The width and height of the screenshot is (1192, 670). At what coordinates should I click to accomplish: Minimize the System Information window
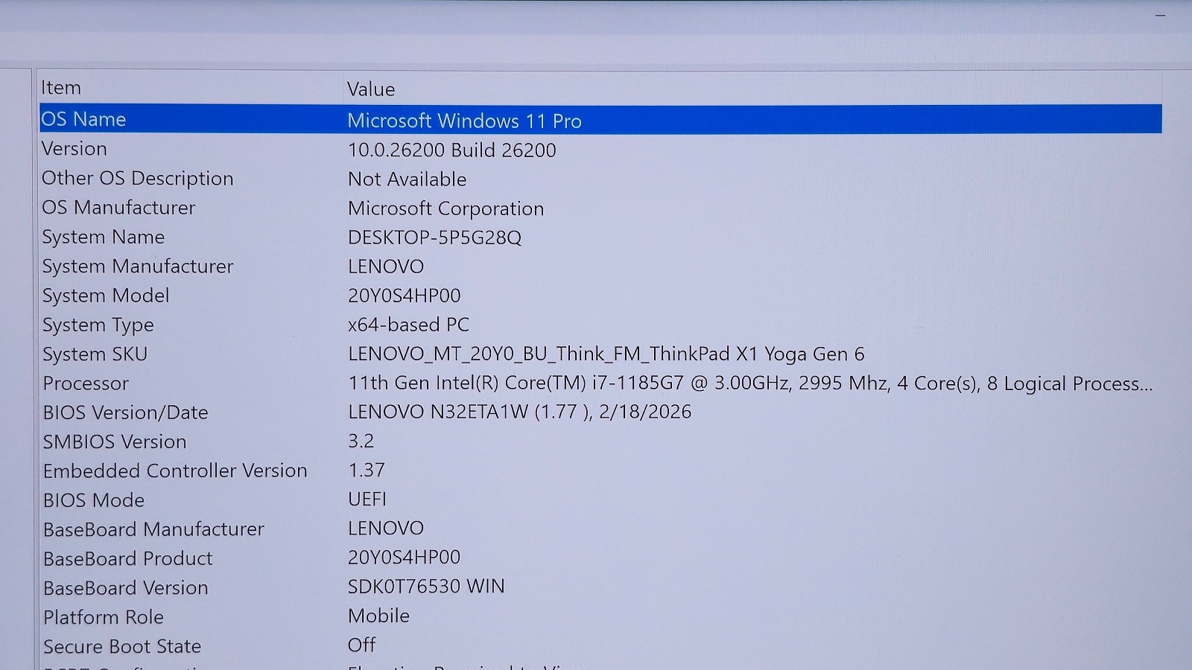1160,16
